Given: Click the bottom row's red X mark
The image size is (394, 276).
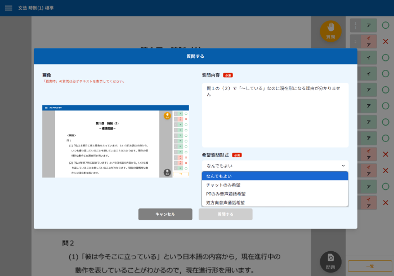Looking at the screenshot, I should point(386,203).
